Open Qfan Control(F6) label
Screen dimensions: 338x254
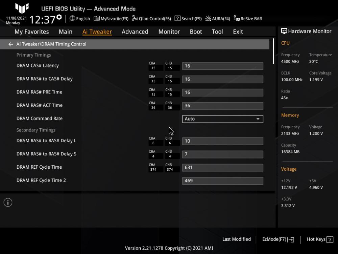click(155, 19)
